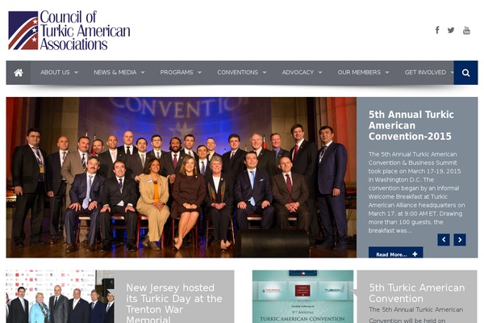
Task: Expand the Conventions dropdown arrow
Action: click(265, 73)
